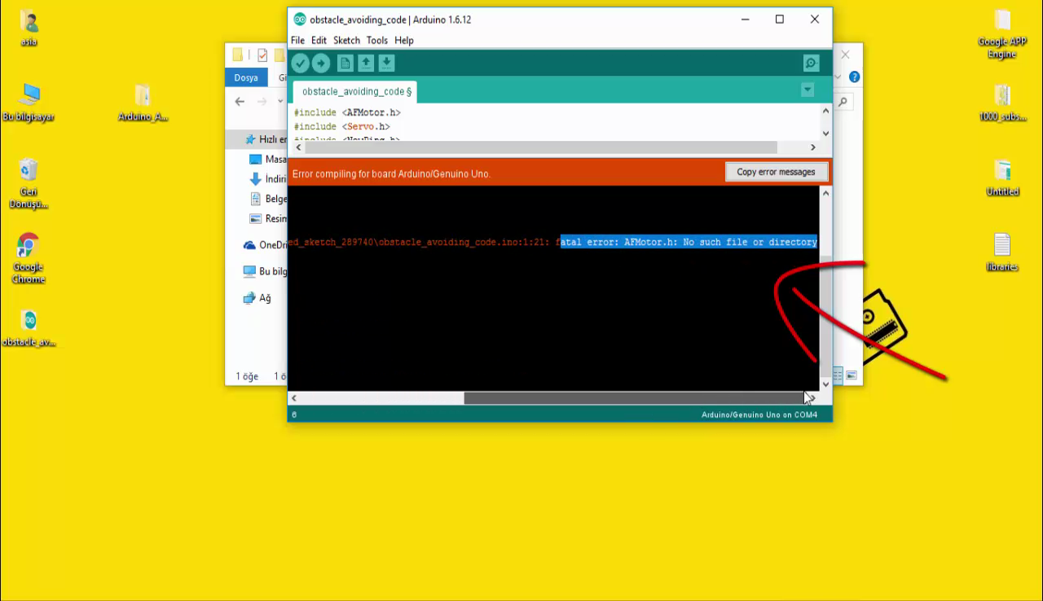
Task: Select Ağ network in Explorer sidebar
Action: pos(257,298)
